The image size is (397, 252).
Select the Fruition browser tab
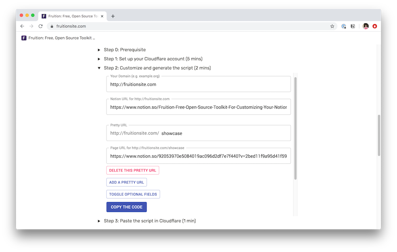pyautogui.click(x=72, y=16)
